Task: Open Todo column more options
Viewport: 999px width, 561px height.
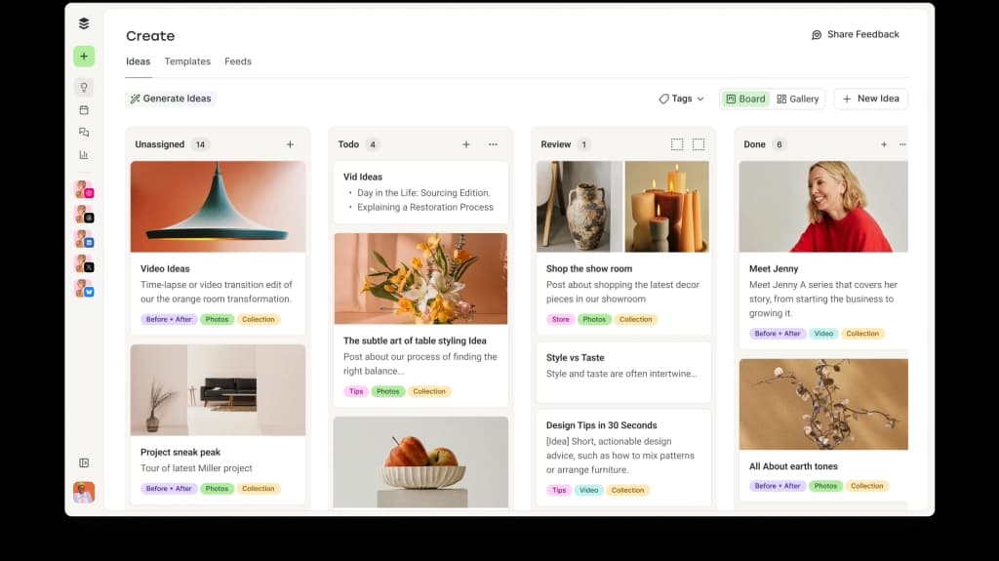Action: 493,144
